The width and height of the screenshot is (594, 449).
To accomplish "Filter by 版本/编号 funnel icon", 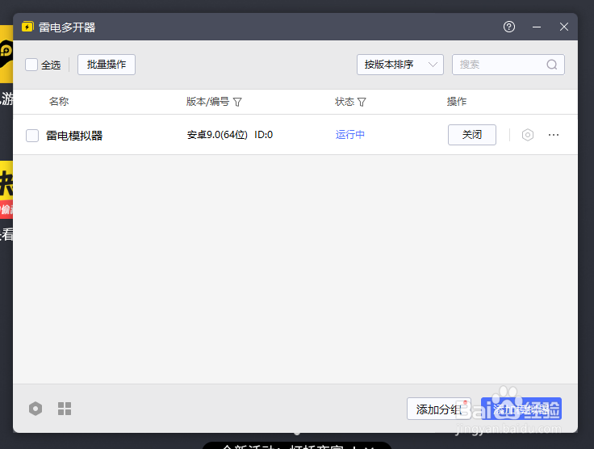I will click(x=237, y=102).
